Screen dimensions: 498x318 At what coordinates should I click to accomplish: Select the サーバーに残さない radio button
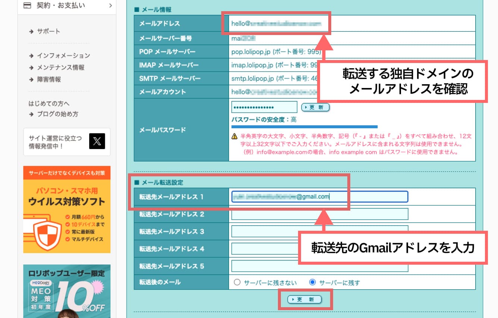coord(237,283)
